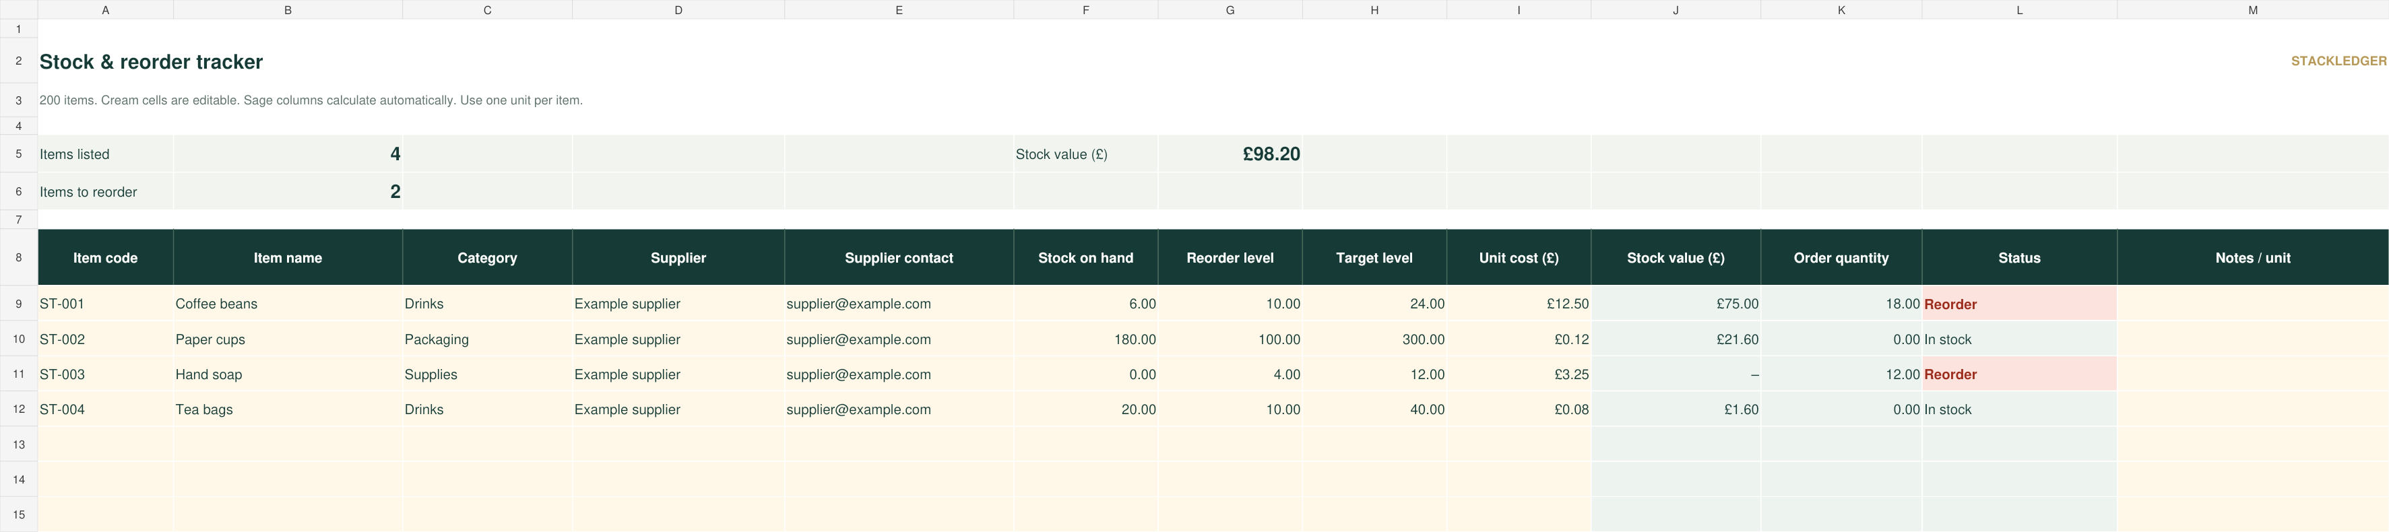This screenshot has width=2389, height=532.
Task: Click the 'Tea bags' item name cell
Action: pos(288,409)
